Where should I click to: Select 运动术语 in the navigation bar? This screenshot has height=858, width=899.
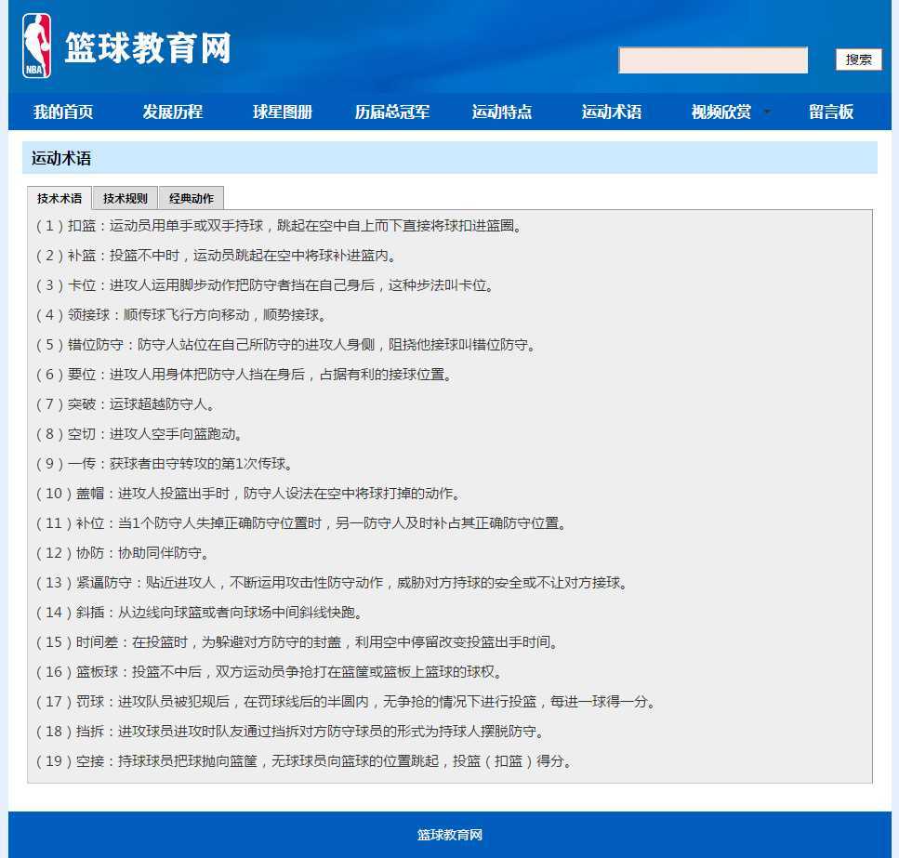[x=611, y=112]
